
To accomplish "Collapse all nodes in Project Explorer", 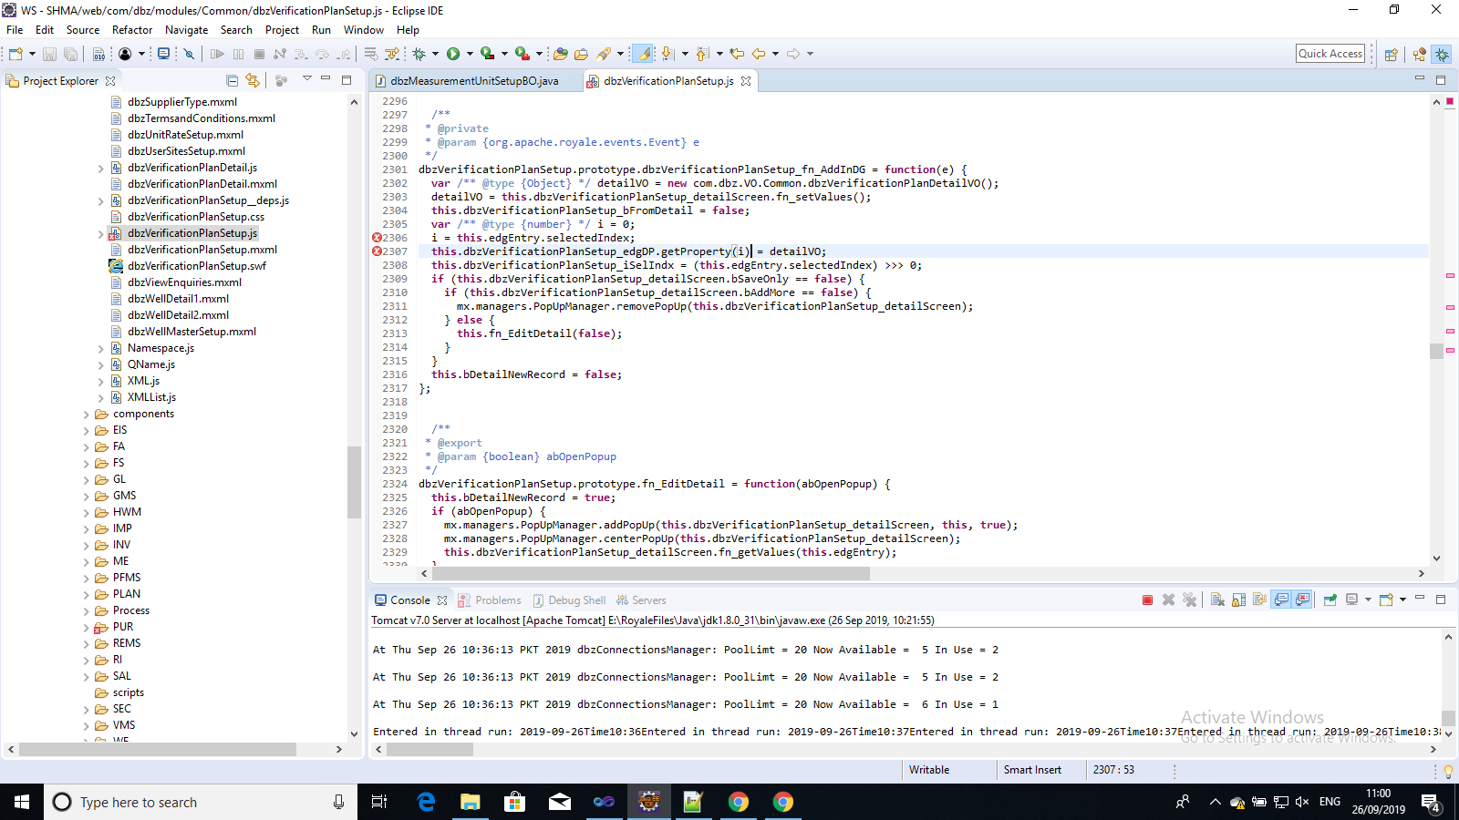I will 232,80.
